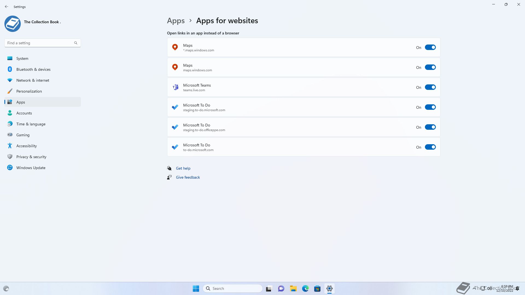The width and height of the screenshot is (525, 295).
Task: Go to Bluetooth & devices
Action: (x=43, y=69)
